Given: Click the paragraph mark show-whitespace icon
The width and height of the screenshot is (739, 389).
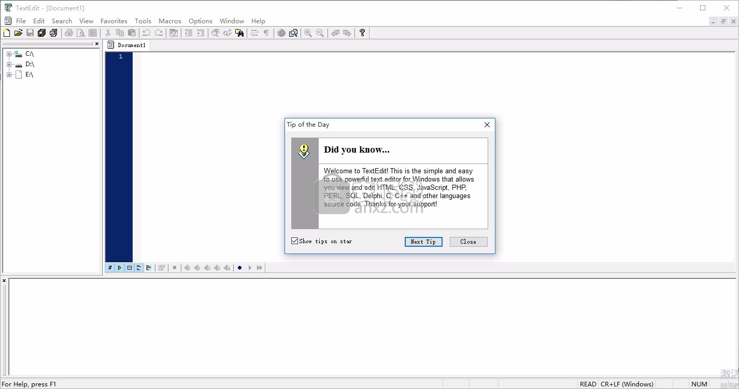Looking at the screenshot, I should [266, 33].
